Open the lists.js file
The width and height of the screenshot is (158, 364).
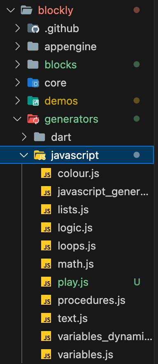[x=73, y=210]
